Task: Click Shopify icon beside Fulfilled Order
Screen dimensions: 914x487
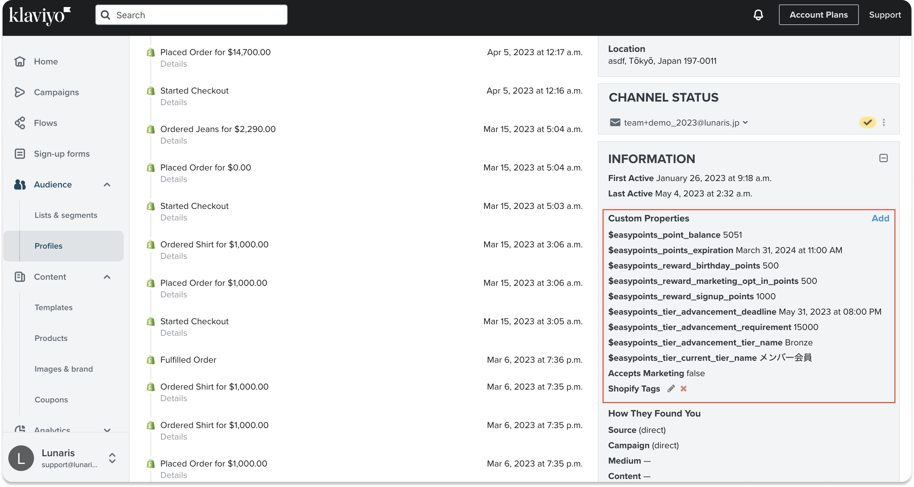Action: (x=151, y=360)
